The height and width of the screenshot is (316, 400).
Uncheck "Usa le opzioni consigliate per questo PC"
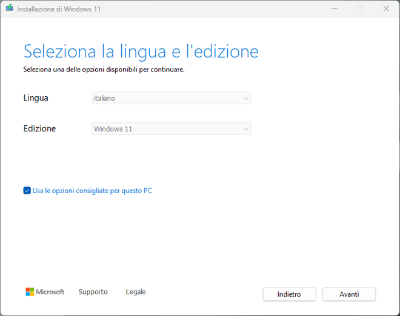(x=27, y=191)
